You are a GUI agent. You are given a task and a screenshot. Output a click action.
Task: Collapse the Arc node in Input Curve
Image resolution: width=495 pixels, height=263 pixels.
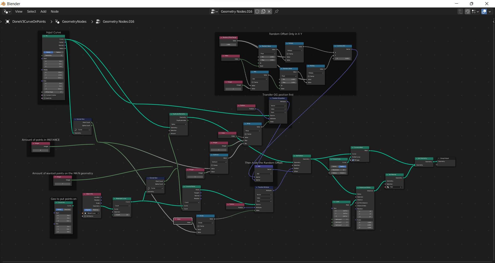click(x=44, y=36)
